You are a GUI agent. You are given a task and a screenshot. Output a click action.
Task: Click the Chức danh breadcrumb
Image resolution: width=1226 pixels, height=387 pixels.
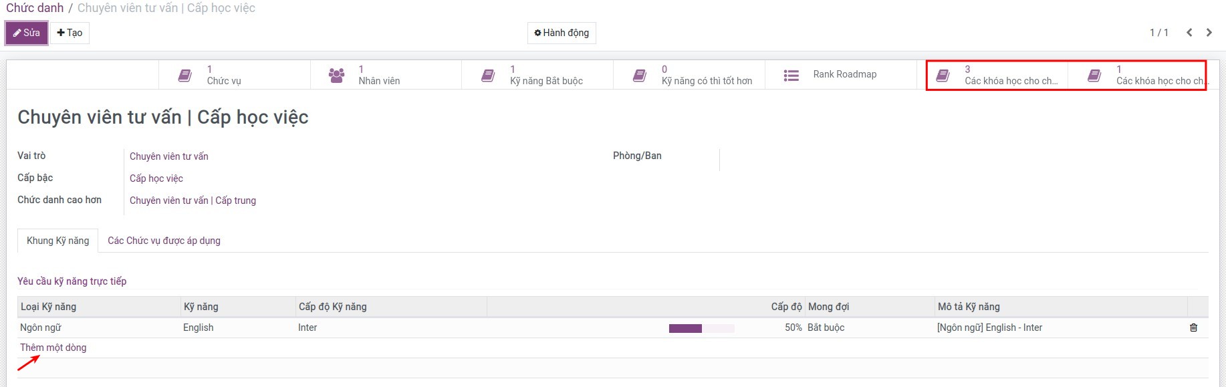[x=35, y=8]
